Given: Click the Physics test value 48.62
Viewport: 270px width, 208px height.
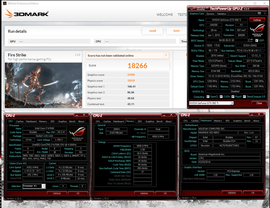Looking at the screenshot, I should 131,98.
